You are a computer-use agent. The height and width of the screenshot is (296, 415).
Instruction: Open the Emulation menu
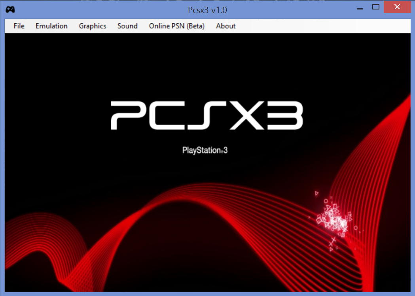click(x=51, y=26)
